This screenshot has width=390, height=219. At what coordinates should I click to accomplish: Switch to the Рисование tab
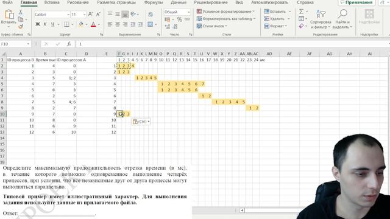[x=78, y=2]
